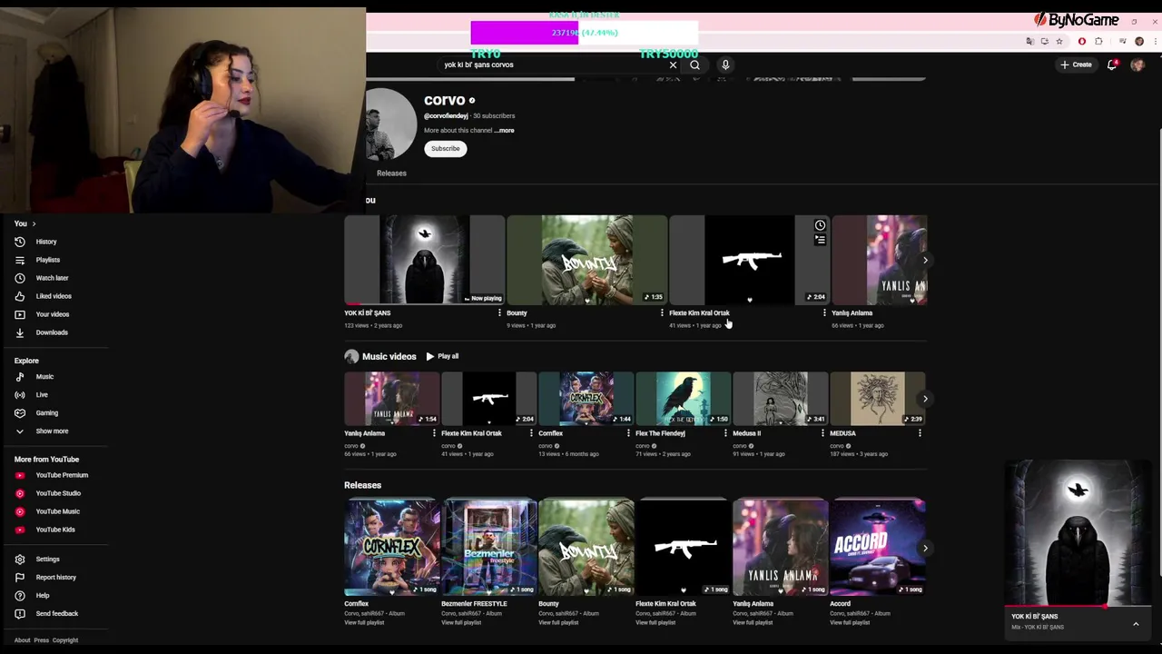The image size is (1162, 654).
Task: Open the browser extensions puzzle icon
Action: click(1098, 41)
